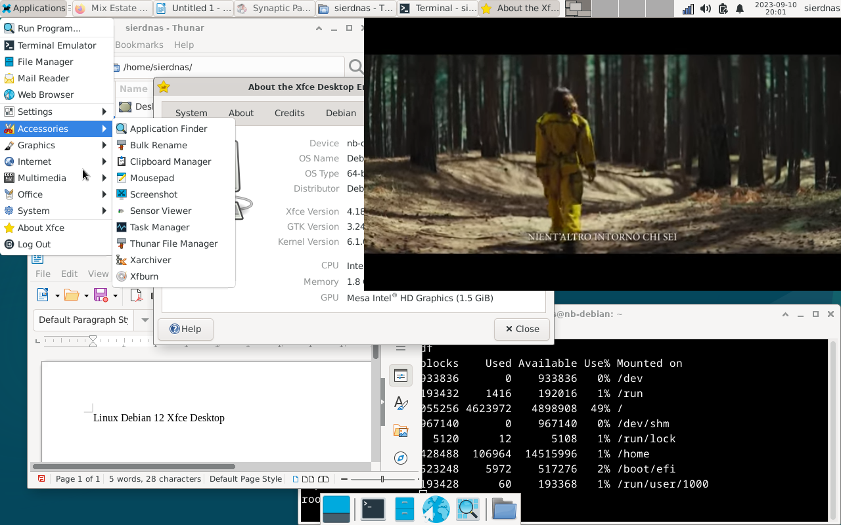Launch Mousepad from the Accessories submenu

[x=174, y=178]
